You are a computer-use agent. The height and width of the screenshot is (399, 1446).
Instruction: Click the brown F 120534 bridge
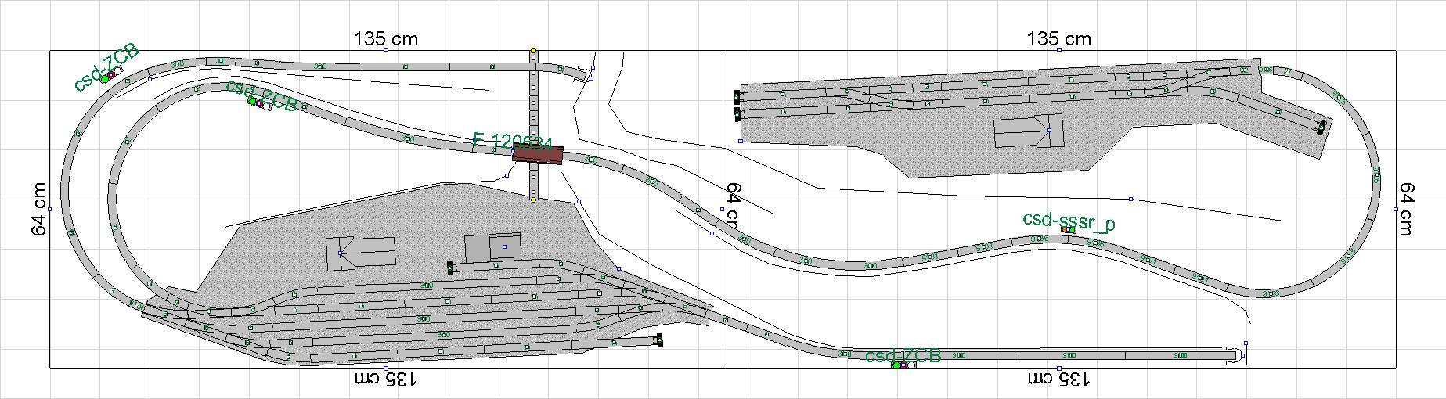537,156
